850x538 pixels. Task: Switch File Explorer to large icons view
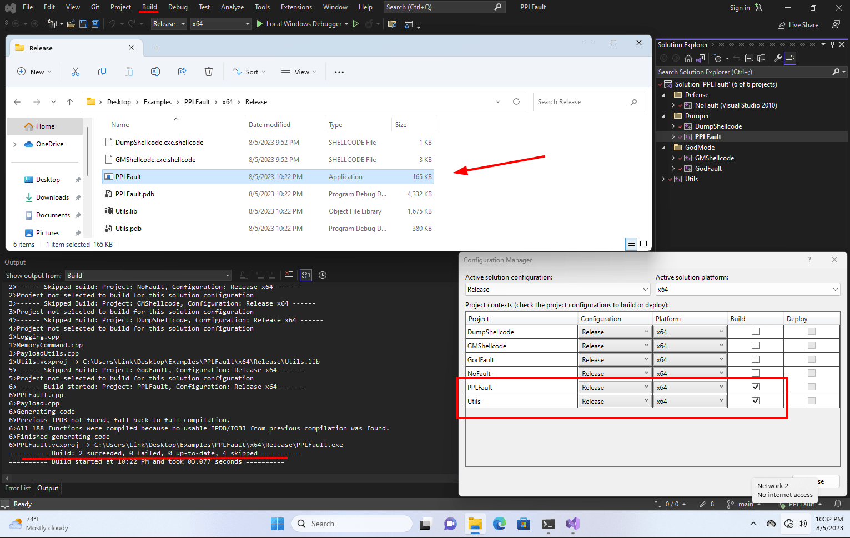click(x=643, y=244)
